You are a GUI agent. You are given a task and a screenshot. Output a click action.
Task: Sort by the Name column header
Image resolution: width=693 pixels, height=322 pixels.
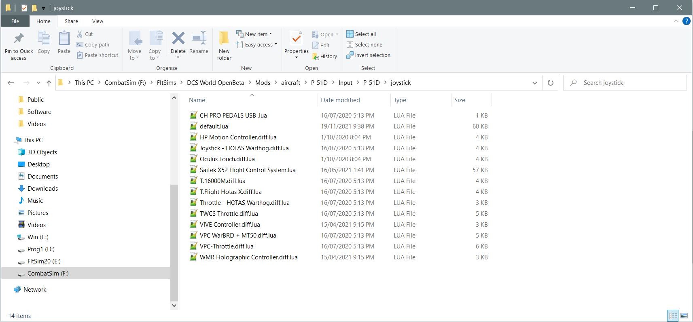tap(197, 100)
